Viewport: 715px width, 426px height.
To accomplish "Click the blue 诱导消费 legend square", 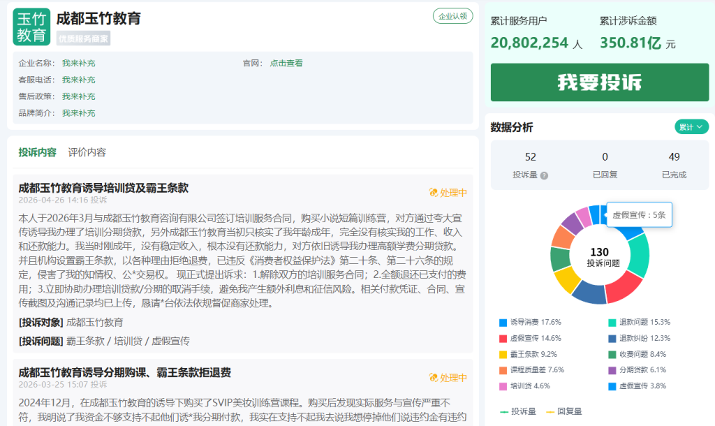I will [503, 323].
